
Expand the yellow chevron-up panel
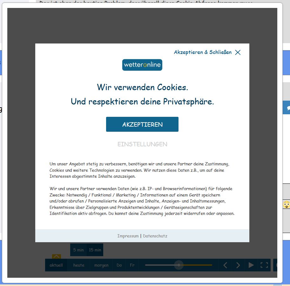[57, 256]
